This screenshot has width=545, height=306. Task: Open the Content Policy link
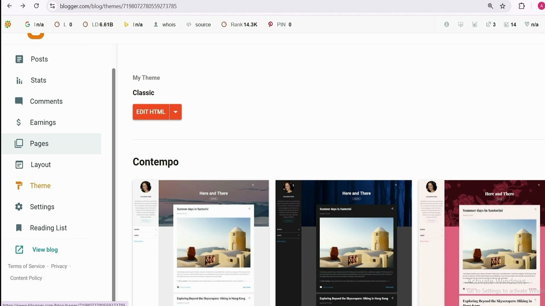[x=26, y=278]
